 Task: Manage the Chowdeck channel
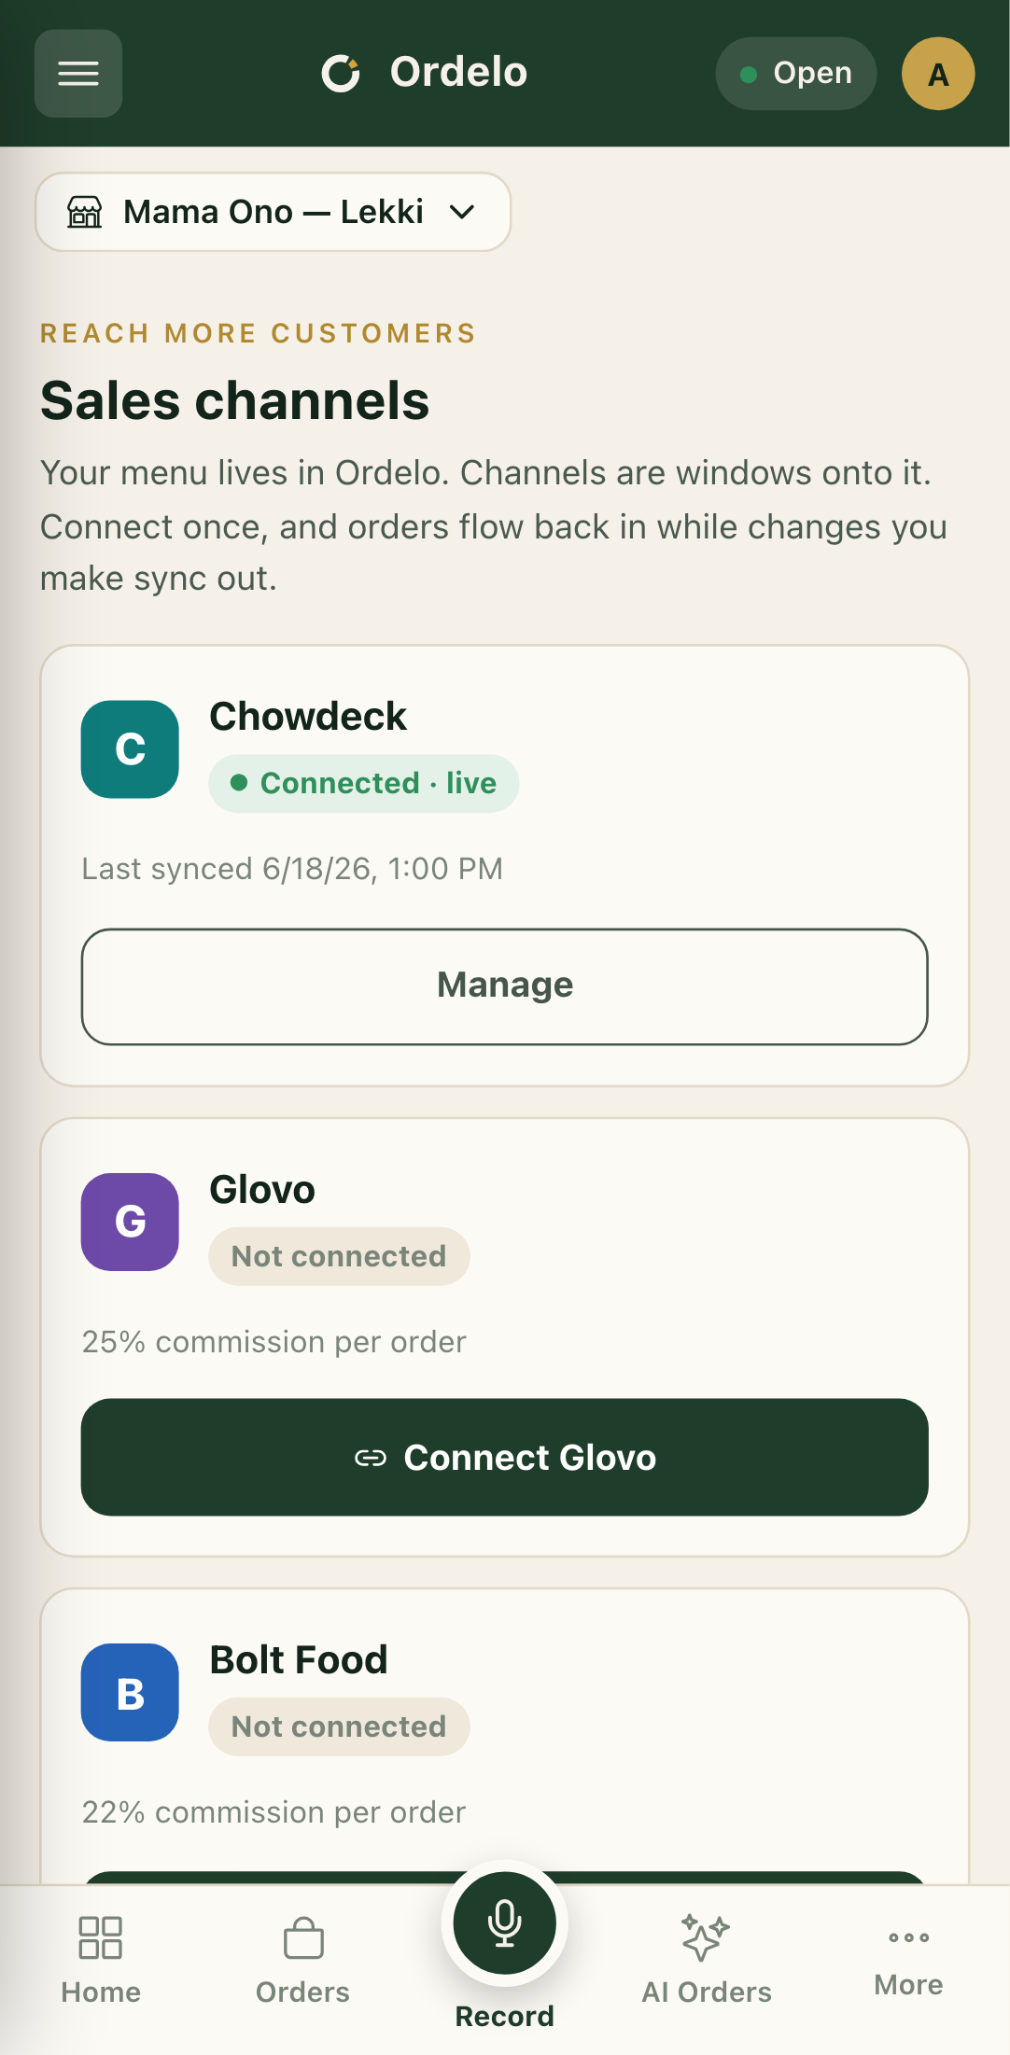click(505, 986)
